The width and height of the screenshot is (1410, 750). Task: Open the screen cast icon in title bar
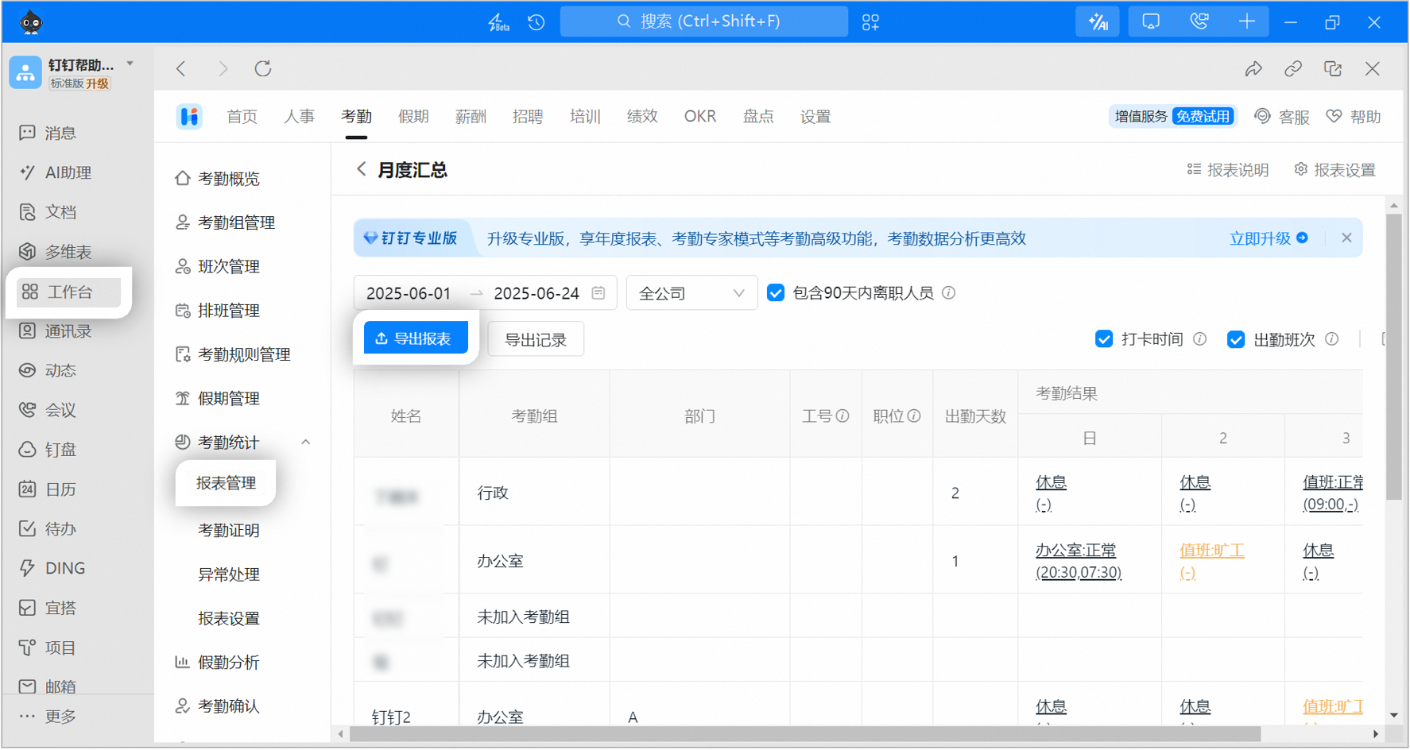pyautogui.click(x=1151, y=22)
